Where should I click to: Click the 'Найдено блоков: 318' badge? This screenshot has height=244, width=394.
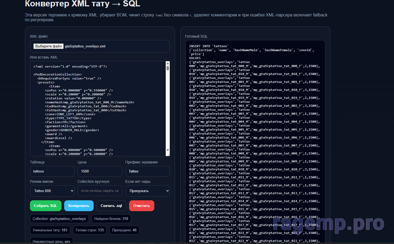click(111, 219)
